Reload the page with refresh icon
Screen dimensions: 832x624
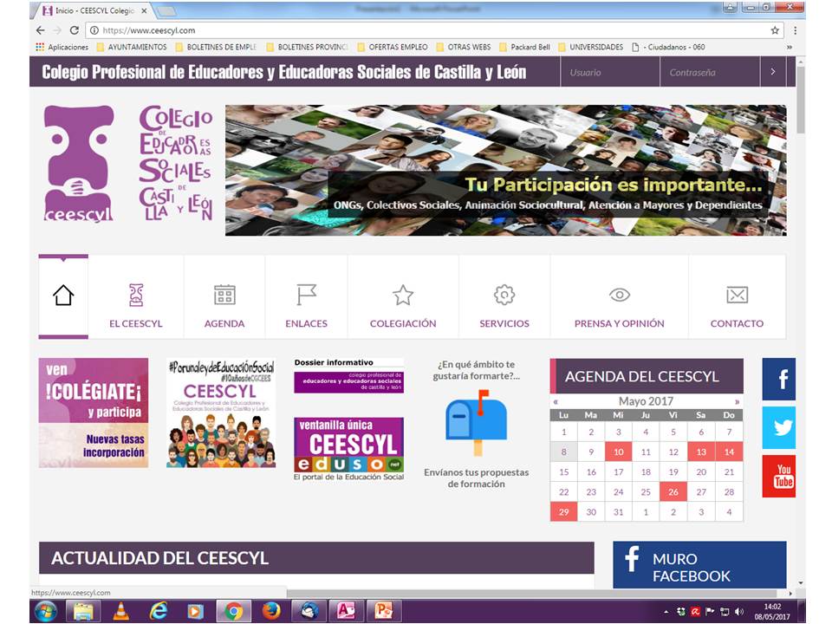[x=75, y=30]
